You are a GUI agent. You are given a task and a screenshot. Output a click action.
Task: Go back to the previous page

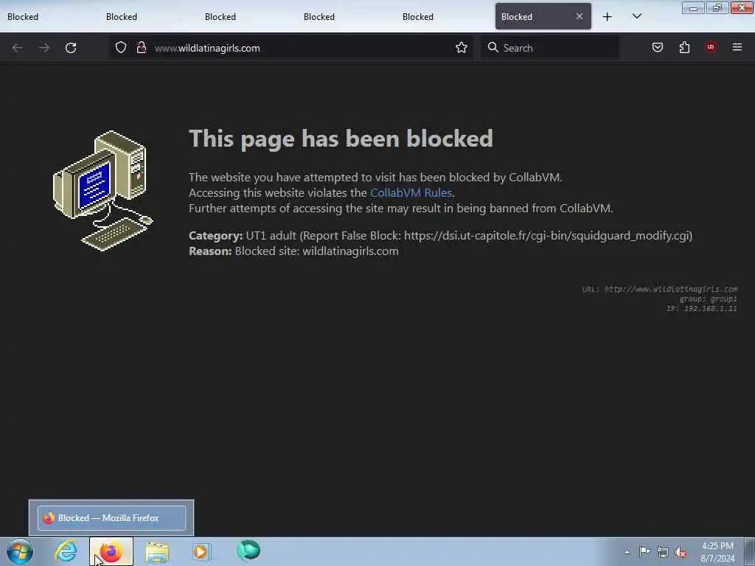pos(18,48)
